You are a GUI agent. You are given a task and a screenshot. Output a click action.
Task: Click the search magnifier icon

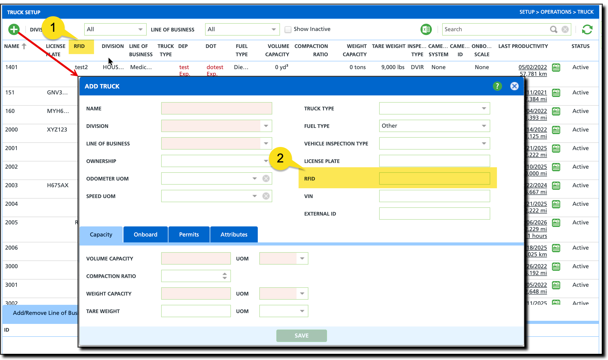click(x=553, y=29)
